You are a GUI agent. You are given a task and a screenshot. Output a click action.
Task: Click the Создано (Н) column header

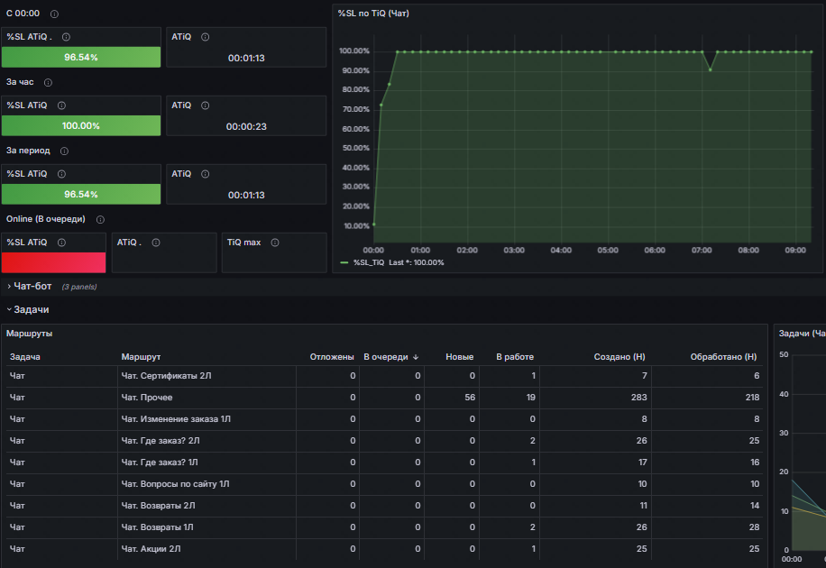[x=618, y=357]
